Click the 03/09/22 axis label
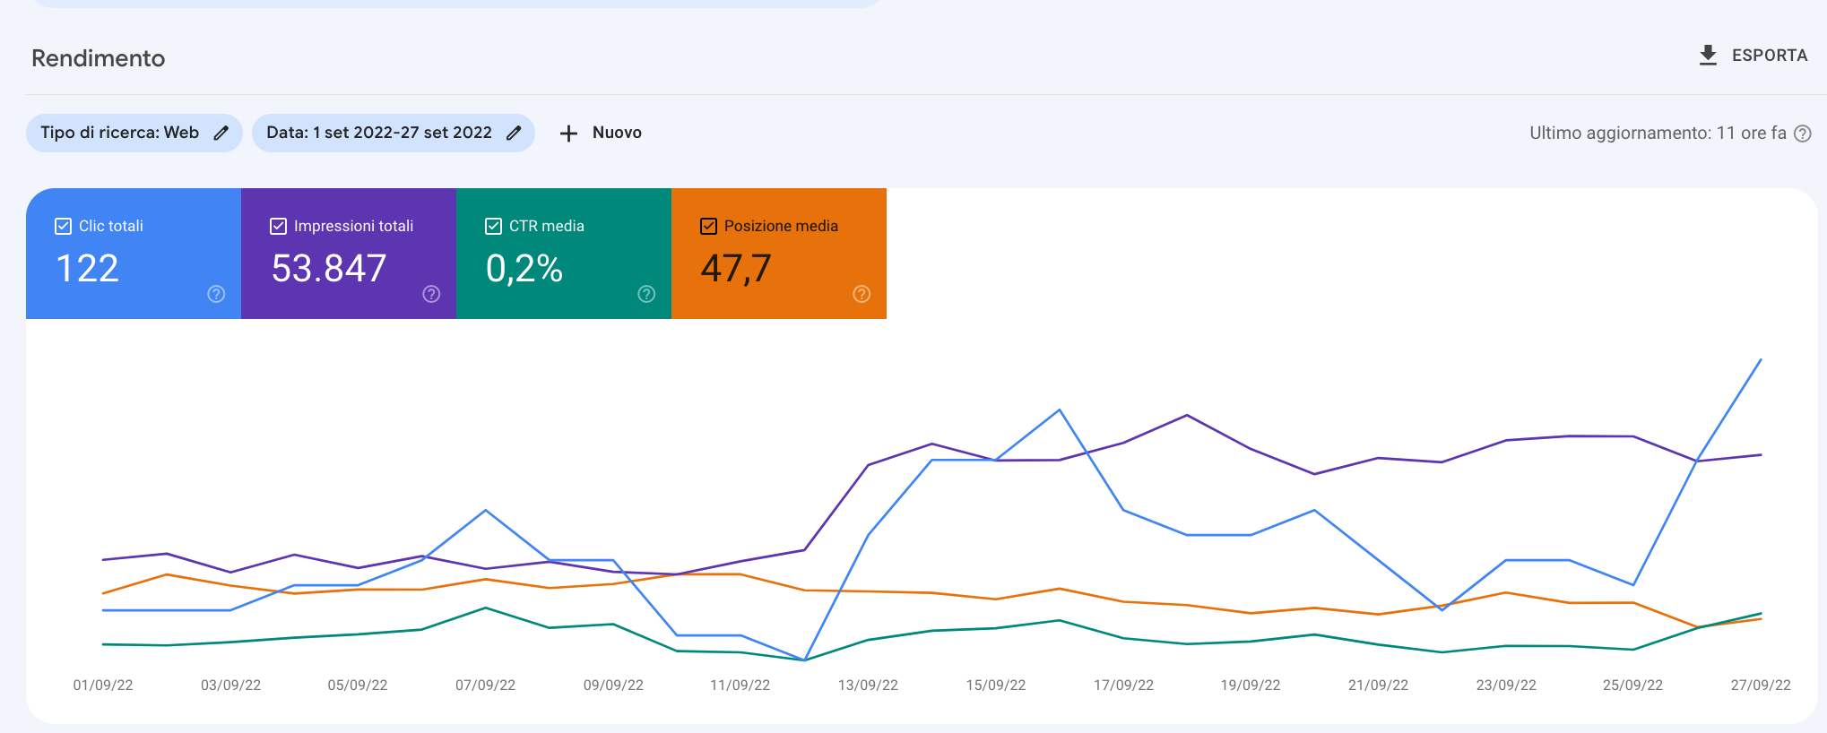Screen dimensions: 1827x733 (230, 685)
